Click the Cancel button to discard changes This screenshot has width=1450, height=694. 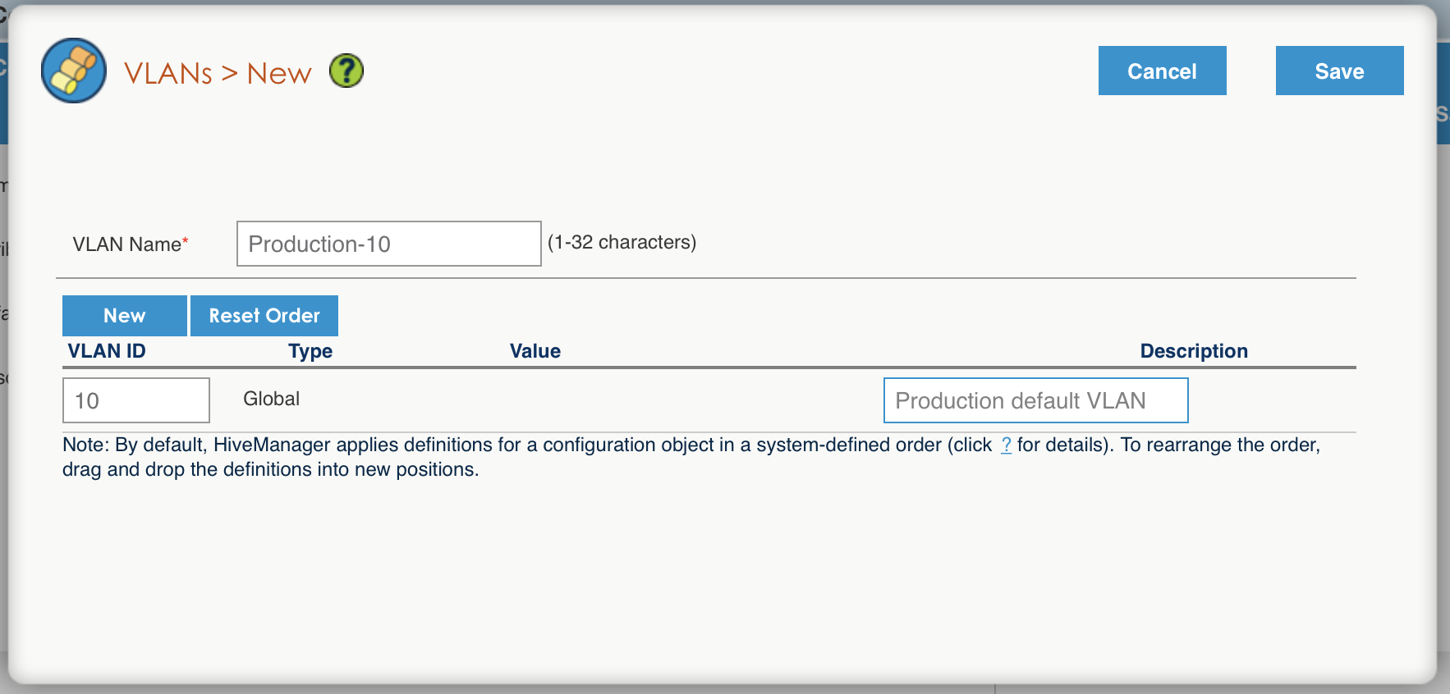point(1162,71)
